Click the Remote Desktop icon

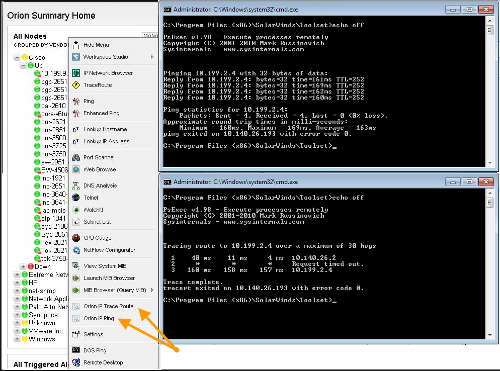[76, 362]
